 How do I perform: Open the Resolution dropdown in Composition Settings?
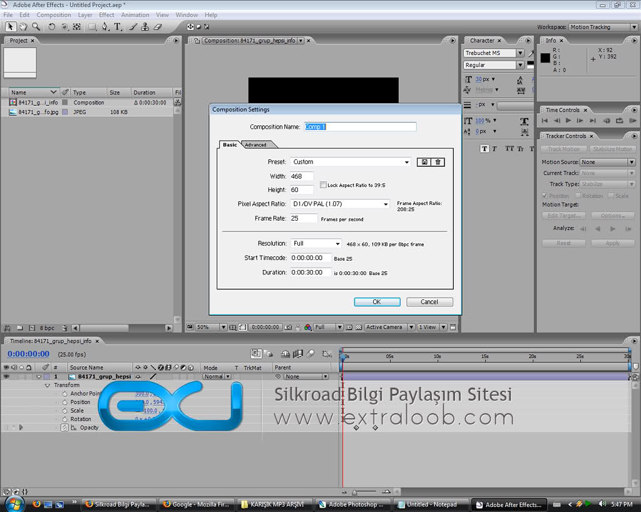[x=316, y=243]
